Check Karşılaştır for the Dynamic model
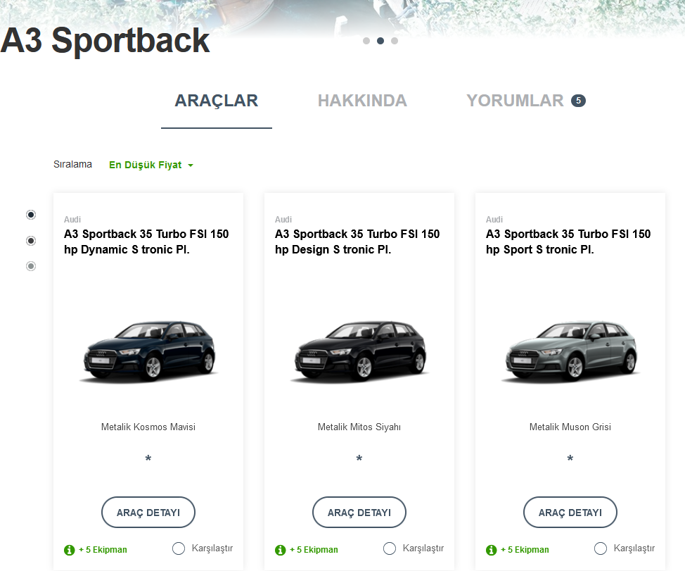This screenshot has width=685, height=571. coord(178,548)
